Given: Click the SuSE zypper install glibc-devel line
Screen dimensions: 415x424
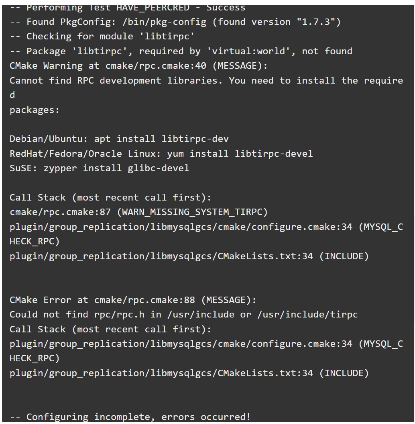Looking at the screenshot, I should (x=100, y=168).
